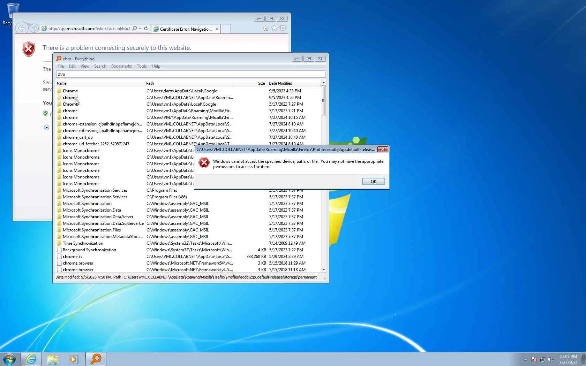Image resolution: width=586 pixels, height=366 pixels.
Task: Open the Action Center flag in the tray
Action: tap(534, 359)
